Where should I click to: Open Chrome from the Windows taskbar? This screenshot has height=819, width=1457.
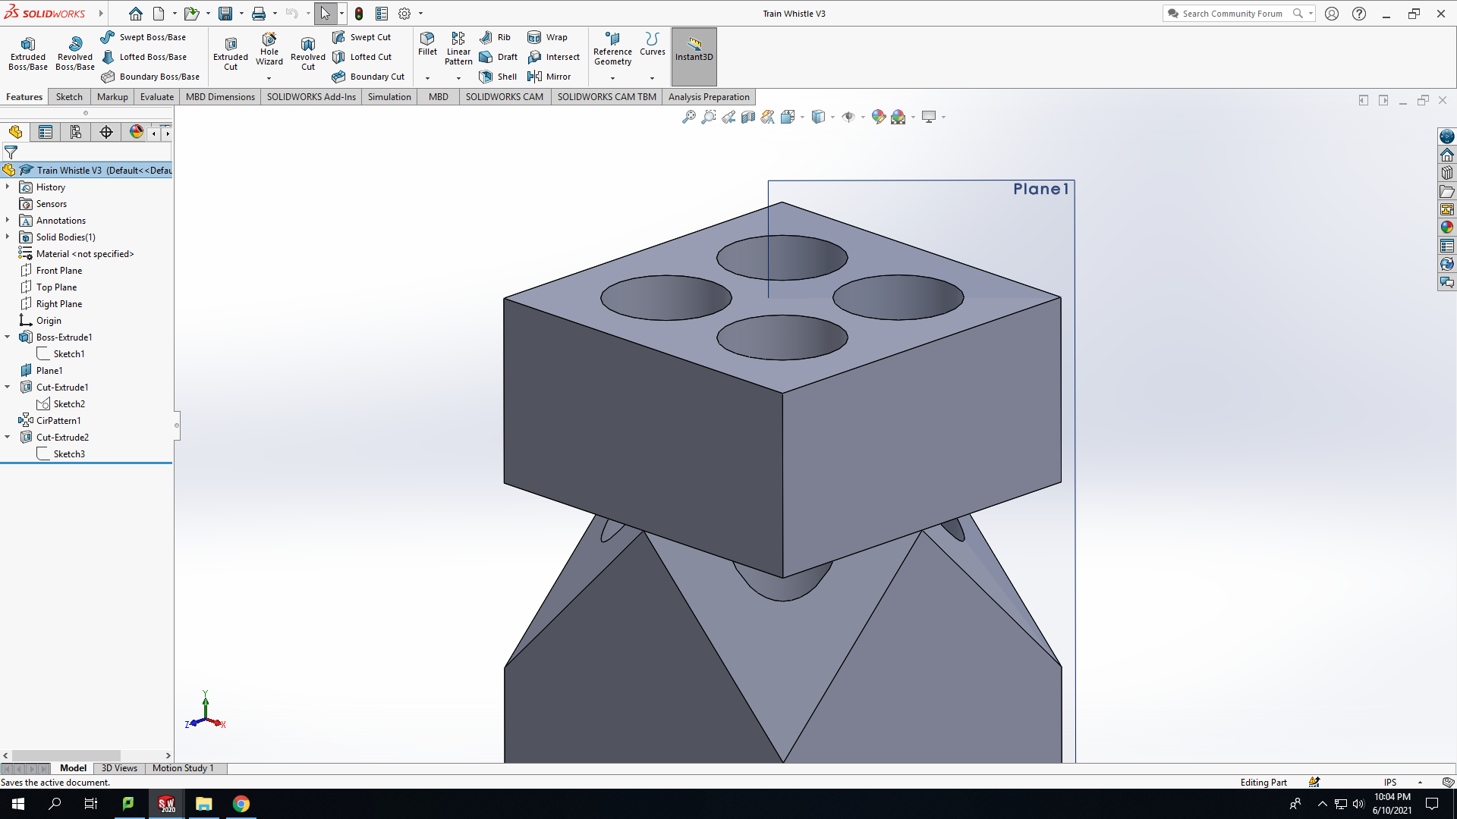(x=241, y=804)
